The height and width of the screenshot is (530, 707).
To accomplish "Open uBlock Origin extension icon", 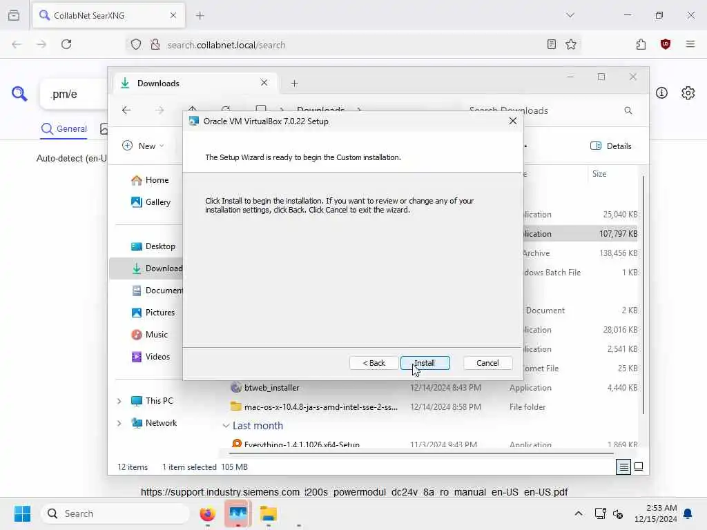I will pyautogui.click(x=666, y=44).
